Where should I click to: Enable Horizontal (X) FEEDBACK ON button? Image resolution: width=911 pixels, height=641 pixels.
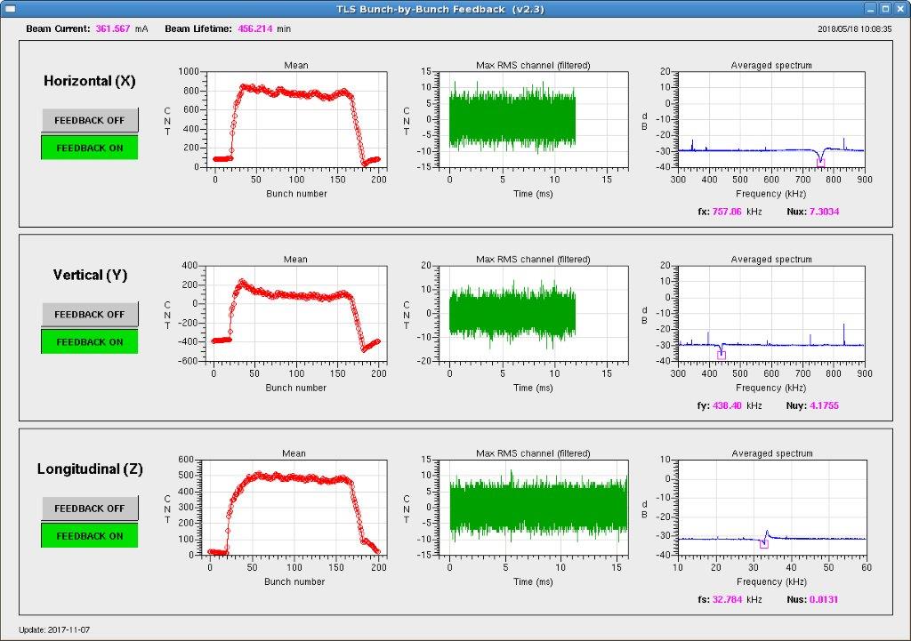(90, 148)
